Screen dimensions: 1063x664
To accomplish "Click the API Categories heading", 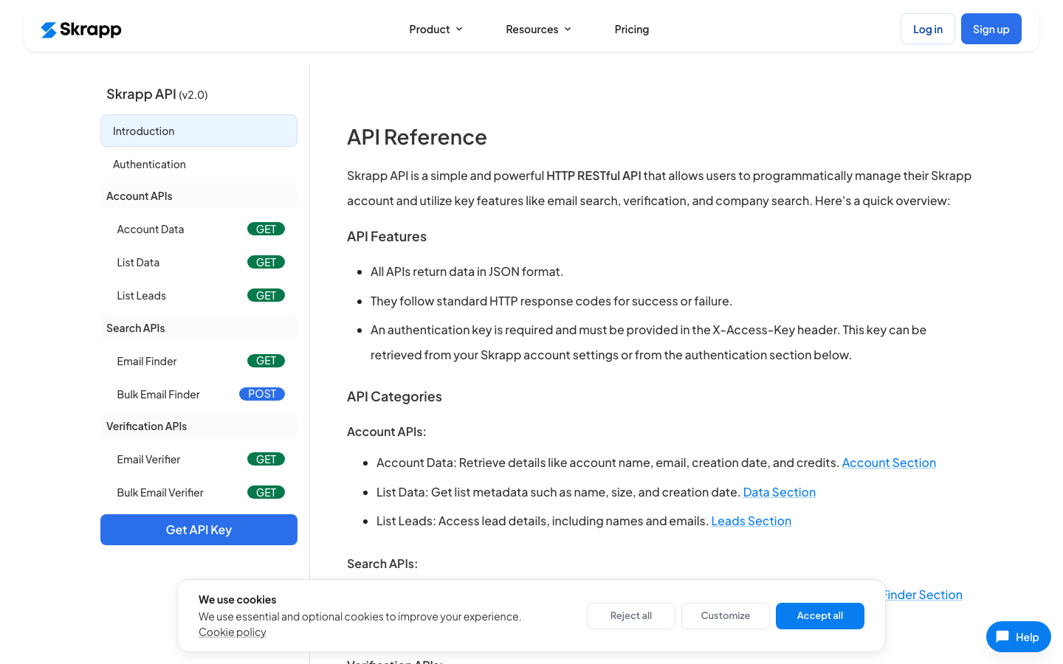I will pos(394,396).
